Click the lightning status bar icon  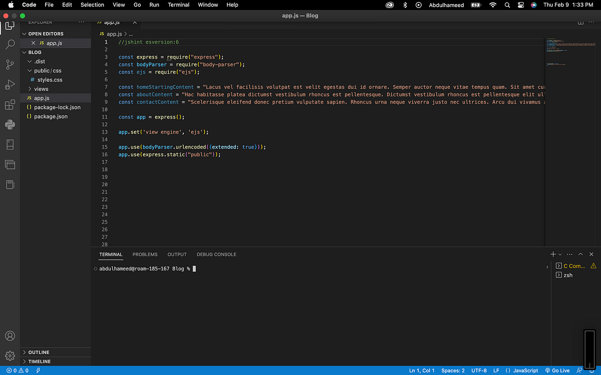tap(38, 370)
